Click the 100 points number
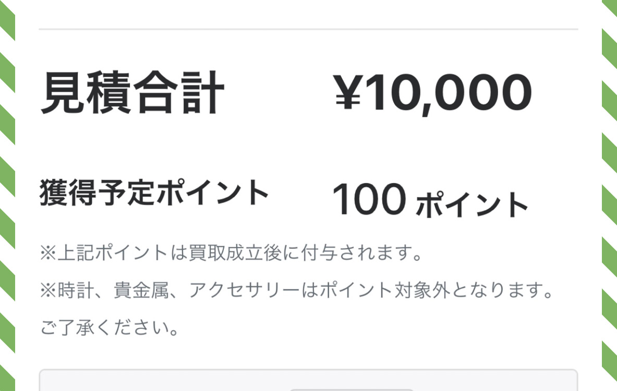This screenshot has height=391, width=617. coord(369,199)
